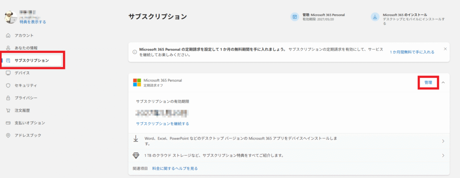This screenshot has height=178, width=460.
Task: Click the monitor icon beside デバイス
Action: 8,73
